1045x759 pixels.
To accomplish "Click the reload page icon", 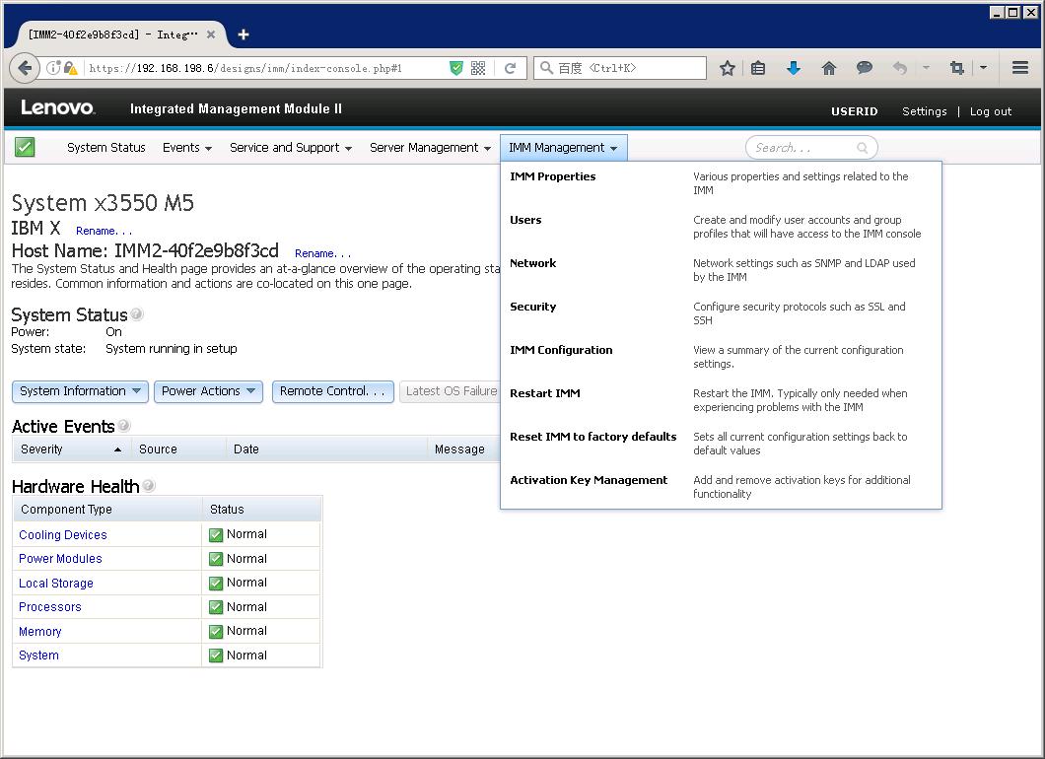I will [510, 68].
